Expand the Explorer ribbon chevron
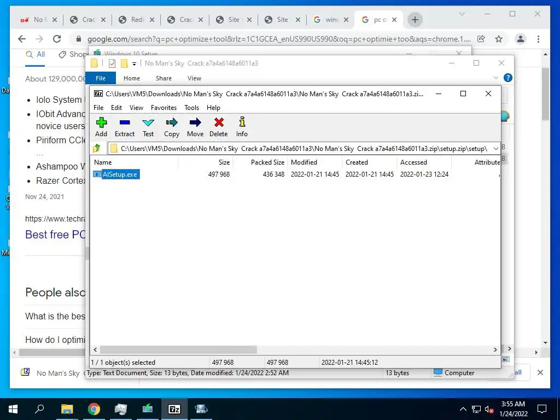Viewport: 560px width, 420px height. [495, 78]
